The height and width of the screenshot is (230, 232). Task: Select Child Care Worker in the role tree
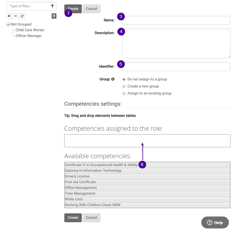click(x=30, y=30)
